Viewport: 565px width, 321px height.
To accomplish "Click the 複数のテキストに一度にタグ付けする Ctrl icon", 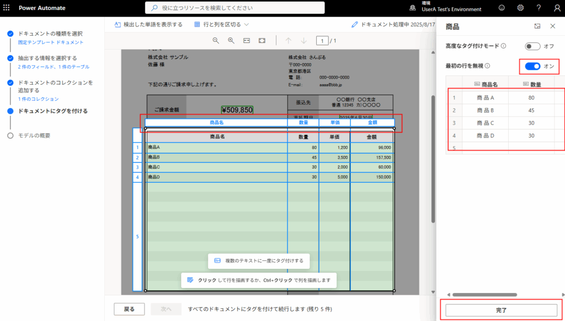I will coord(217,260).
